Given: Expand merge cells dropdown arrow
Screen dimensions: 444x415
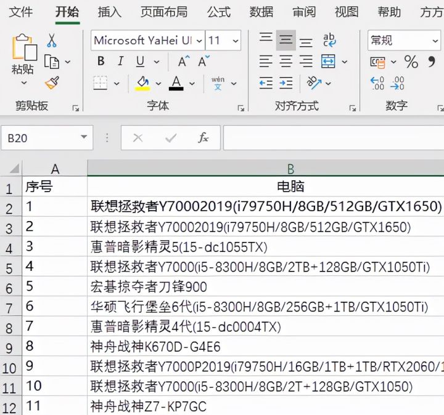Looking at the screenshot, I should [x=345, y=62].
